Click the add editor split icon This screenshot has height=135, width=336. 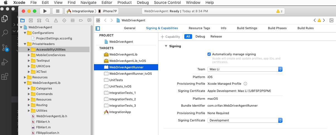[x=331, y=20]
